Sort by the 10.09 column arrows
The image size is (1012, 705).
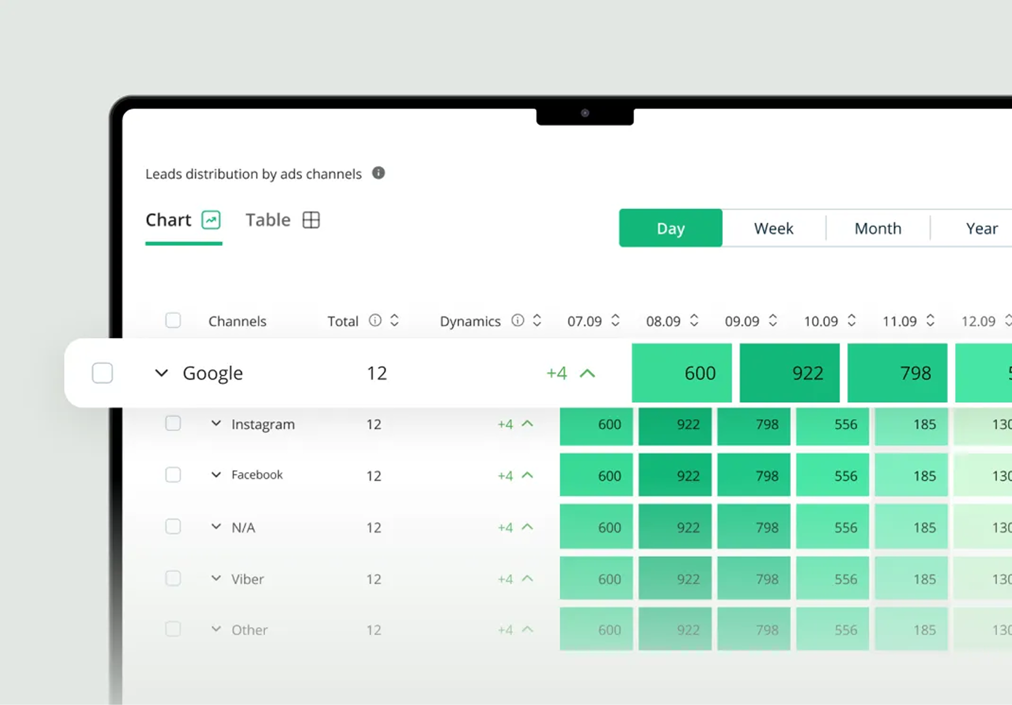[x=852, y=320]
